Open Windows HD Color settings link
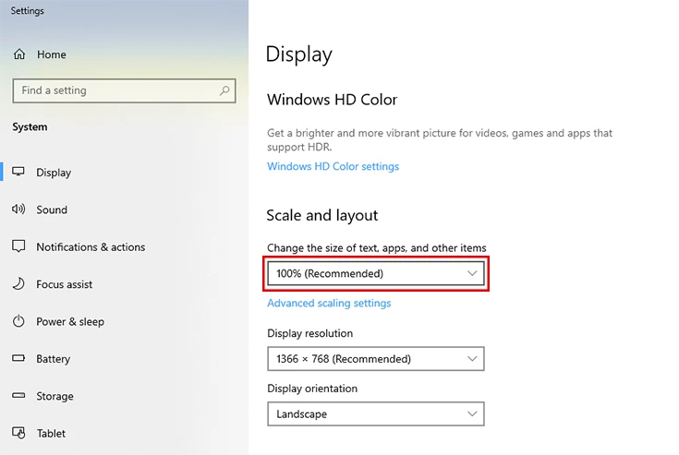Viewport: 679px width, 455px height. pyautogui.click(x=333, y=167)
